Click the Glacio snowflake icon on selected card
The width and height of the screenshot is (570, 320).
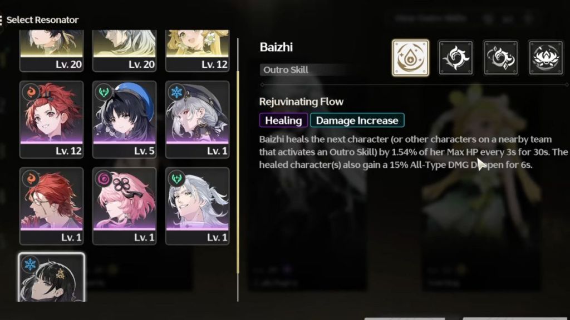[x=30, y=264]
